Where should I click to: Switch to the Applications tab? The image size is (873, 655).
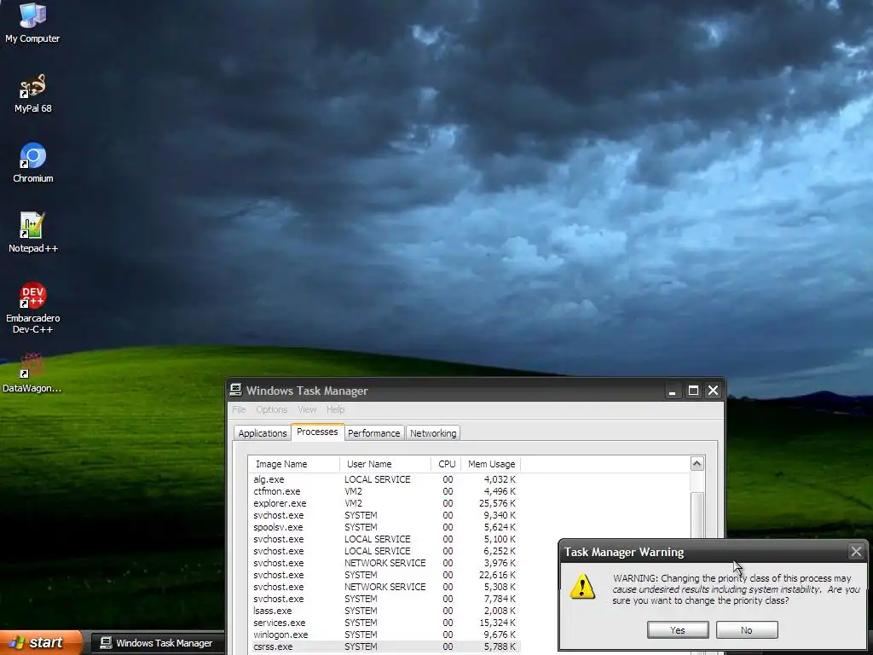point(263,433)
